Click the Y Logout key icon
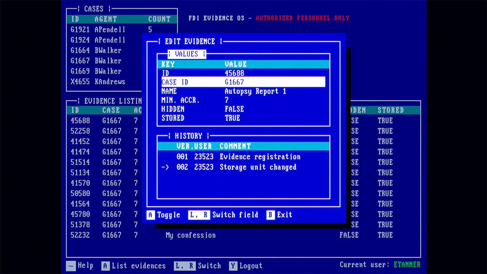Image resolution: width=487 pixels, height=274 pixels. pyautogui.click(x=232, y=266)
